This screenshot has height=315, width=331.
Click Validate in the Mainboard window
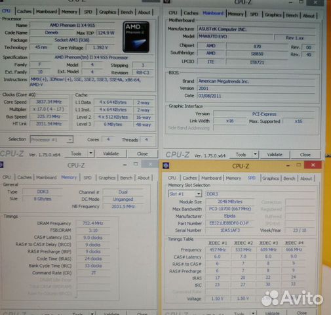[275, 155]
